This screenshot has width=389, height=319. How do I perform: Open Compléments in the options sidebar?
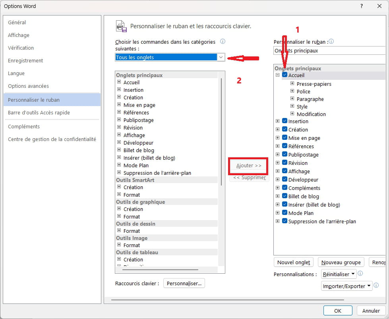tap(52, 126)
